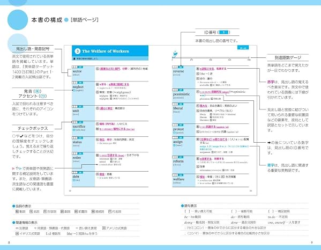This screenshot has height=250, width=321.
Task: Tick the first checkbox above neglect
Action: pyautogui.click(x=73, y=83)
